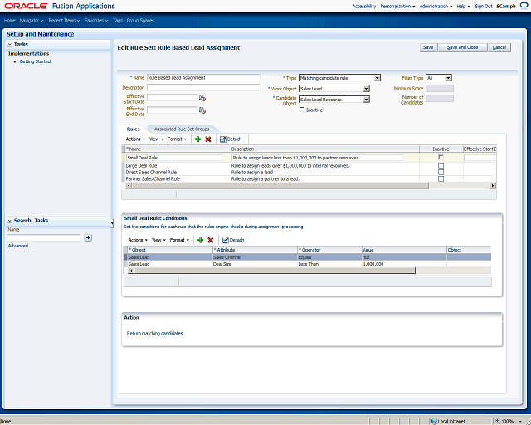
Task: Click the Tags link
Action: click(118, 20)
